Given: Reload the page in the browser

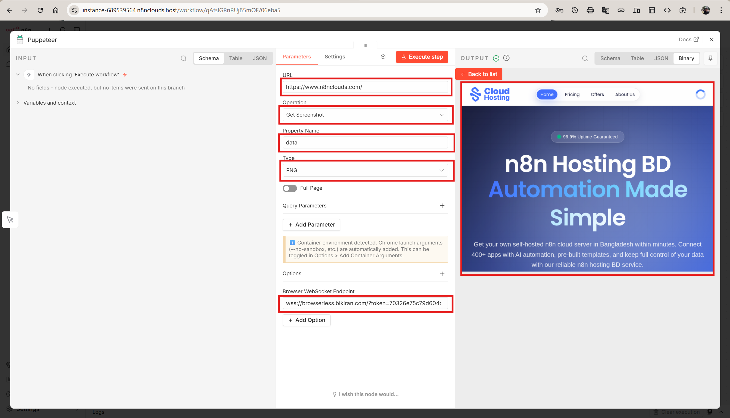Looking at the screenshot, I should coord(40,10).
